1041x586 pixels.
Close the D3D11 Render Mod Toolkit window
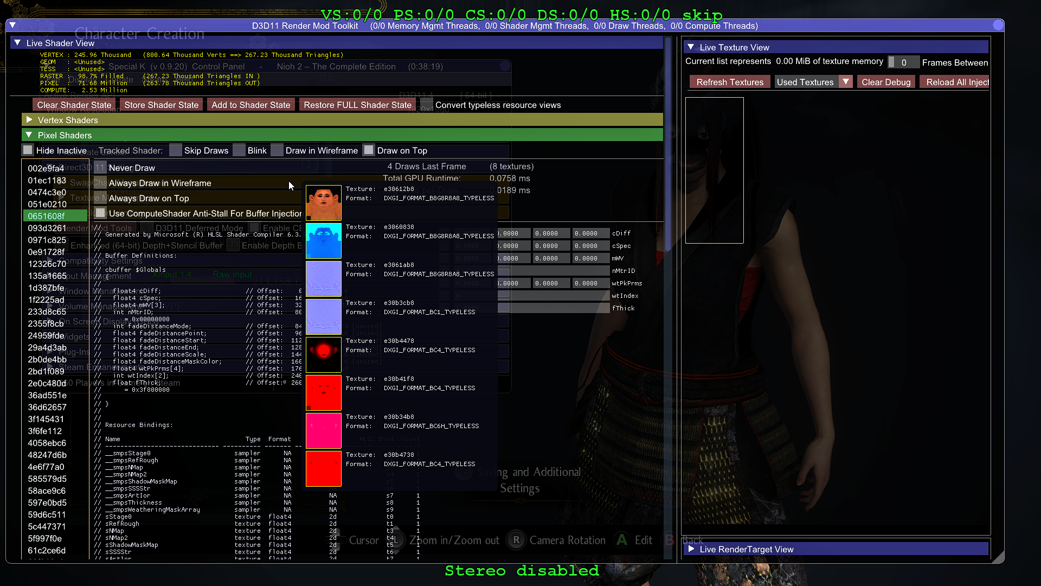(x=998, y=26)
